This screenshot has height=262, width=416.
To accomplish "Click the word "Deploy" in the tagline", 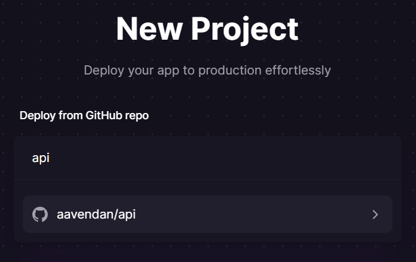I will coord(103,70).
